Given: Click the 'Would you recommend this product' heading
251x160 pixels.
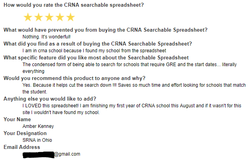Looking at the screenshot, I should (75, 78).
